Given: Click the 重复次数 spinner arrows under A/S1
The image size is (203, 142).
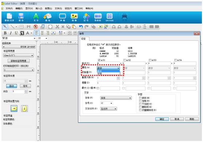Looking at the screenshot, I should point(118,78).
